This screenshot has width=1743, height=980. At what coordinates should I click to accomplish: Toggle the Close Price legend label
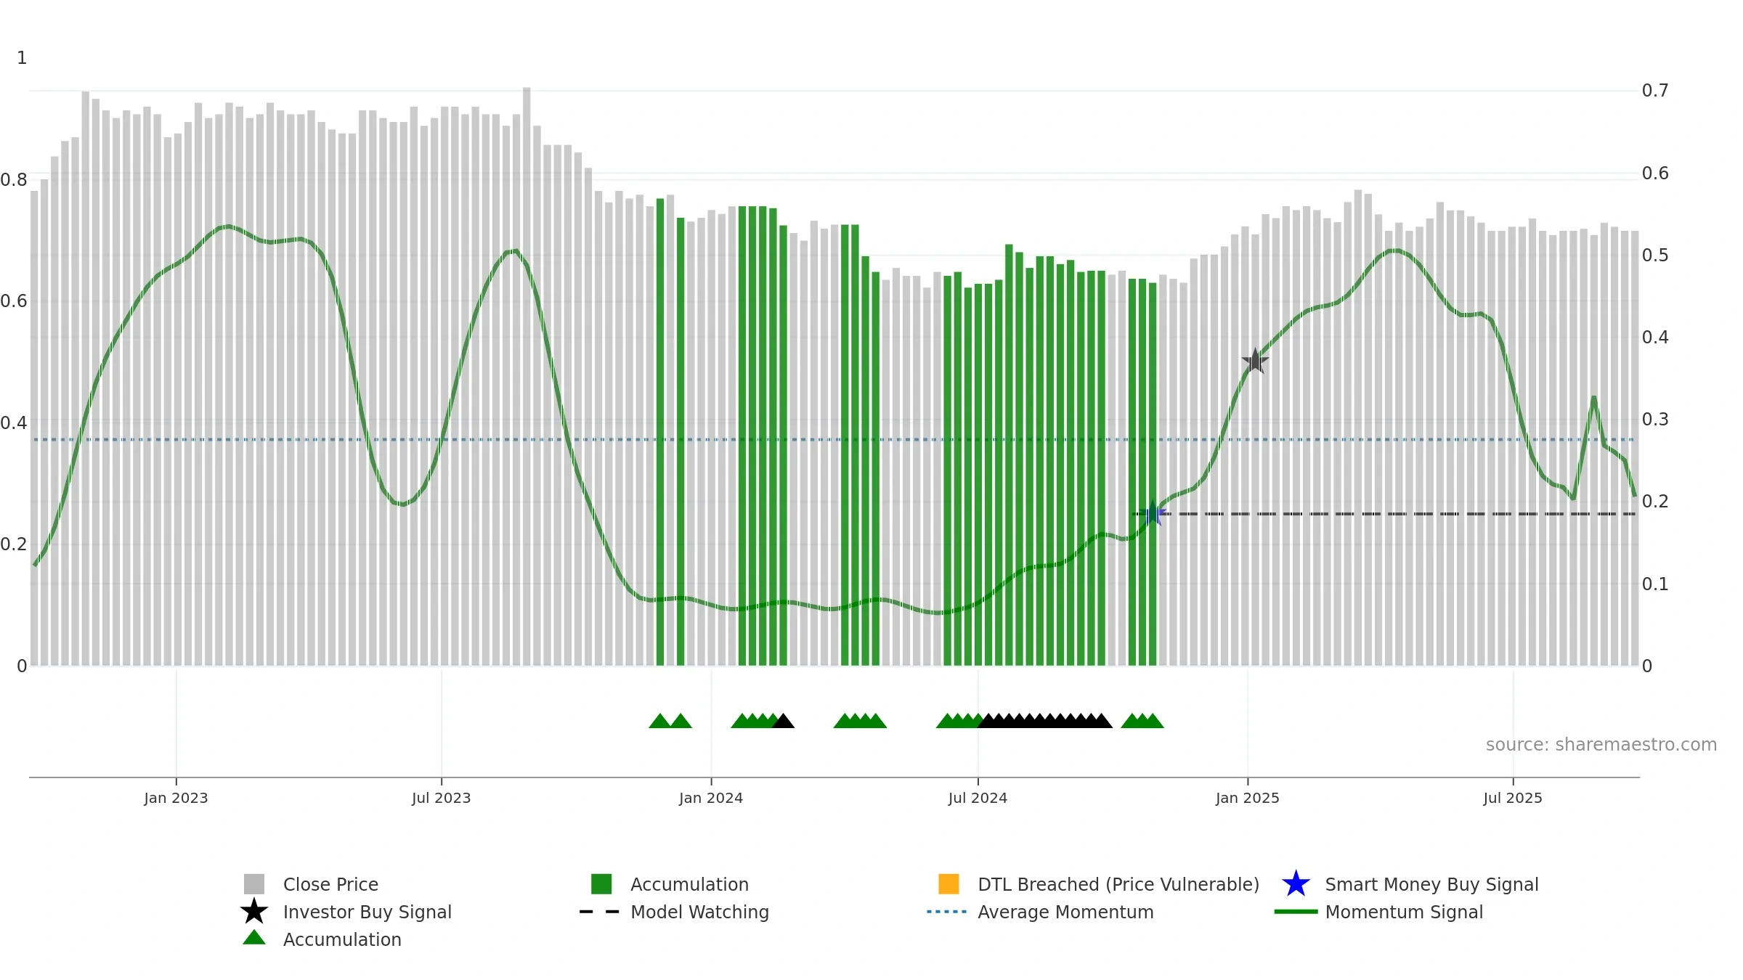(x=330, y=884)
